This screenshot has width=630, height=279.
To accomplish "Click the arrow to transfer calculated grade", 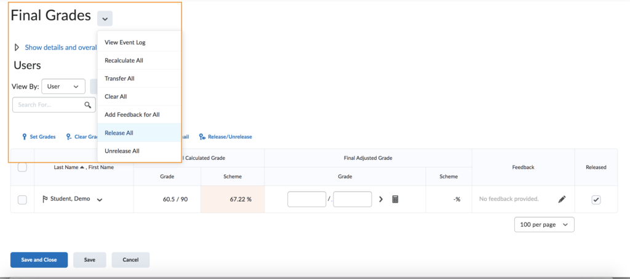I will click(x=381, y=199).
